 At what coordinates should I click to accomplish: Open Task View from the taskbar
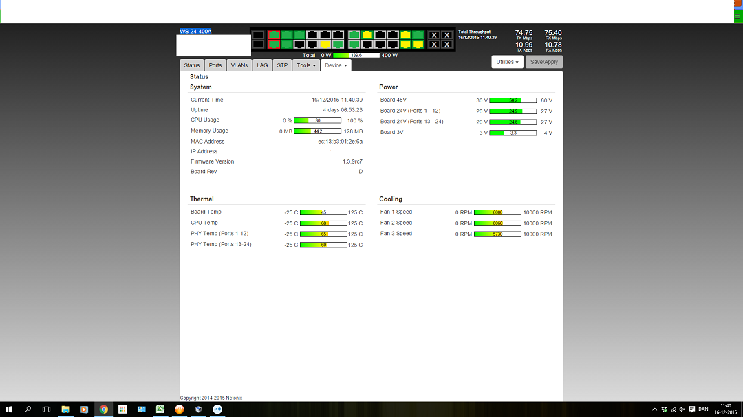(x=46, y=409)
